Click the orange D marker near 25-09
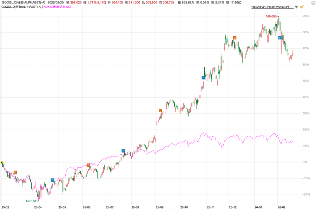This screenshot has height=210, width=316. [160, 111]
